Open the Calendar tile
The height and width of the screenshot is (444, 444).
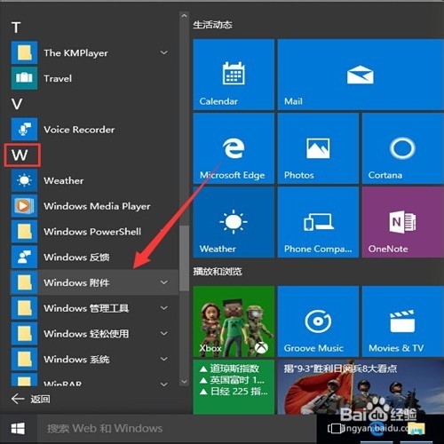pos(234,75)
